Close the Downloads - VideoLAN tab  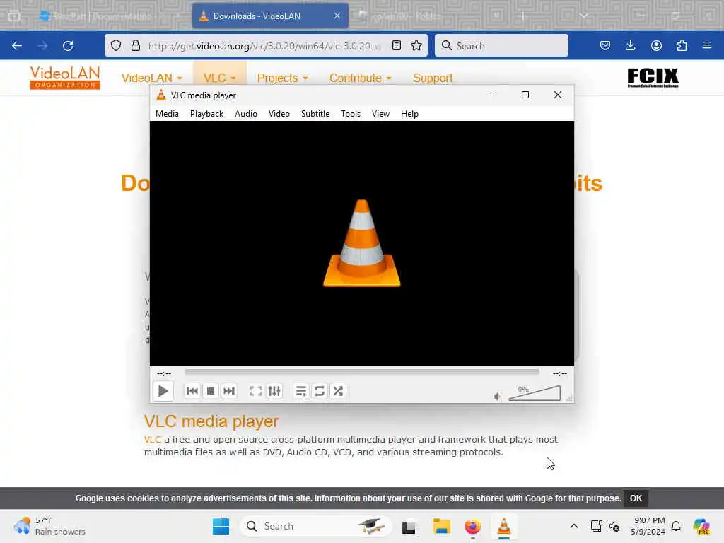click(x=337, y=16)
